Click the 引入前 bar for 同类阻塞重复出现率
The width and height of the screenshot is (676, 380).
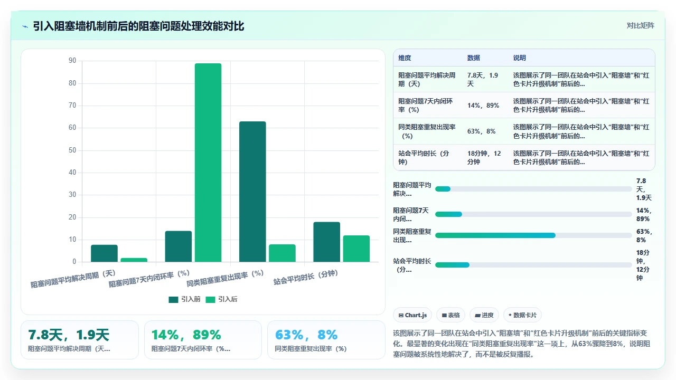(x=252, y=192)
